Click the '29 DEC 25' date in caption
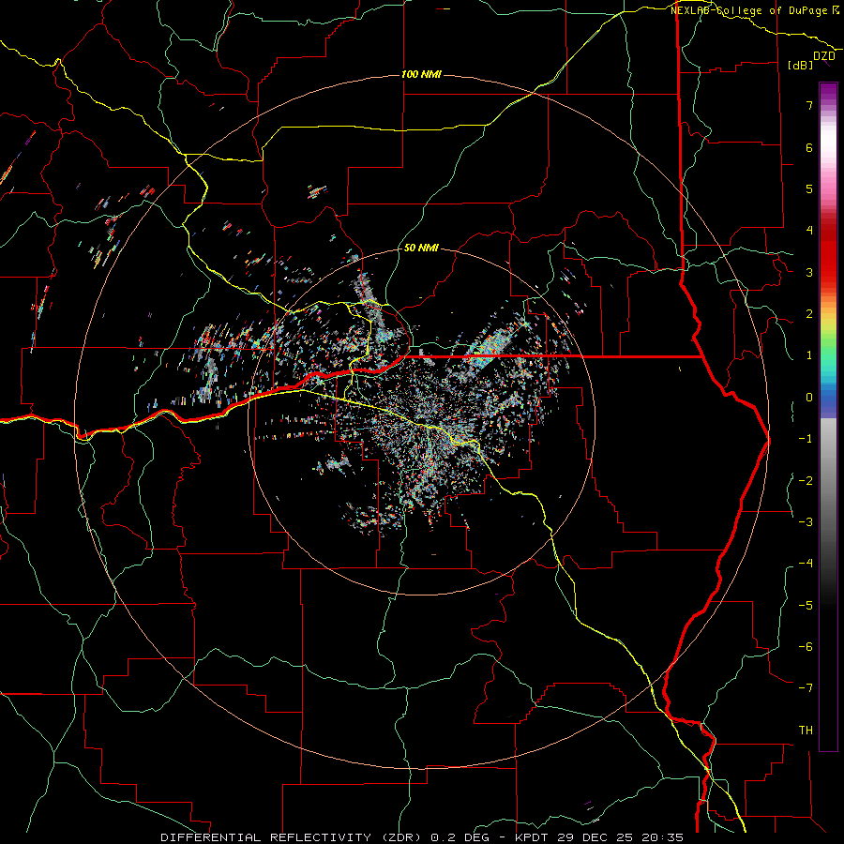 [594, 837]
